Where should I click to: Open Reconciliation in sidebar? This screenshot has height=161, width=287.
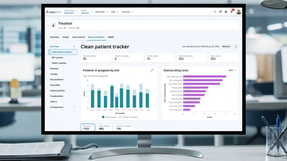pos(57,80)
